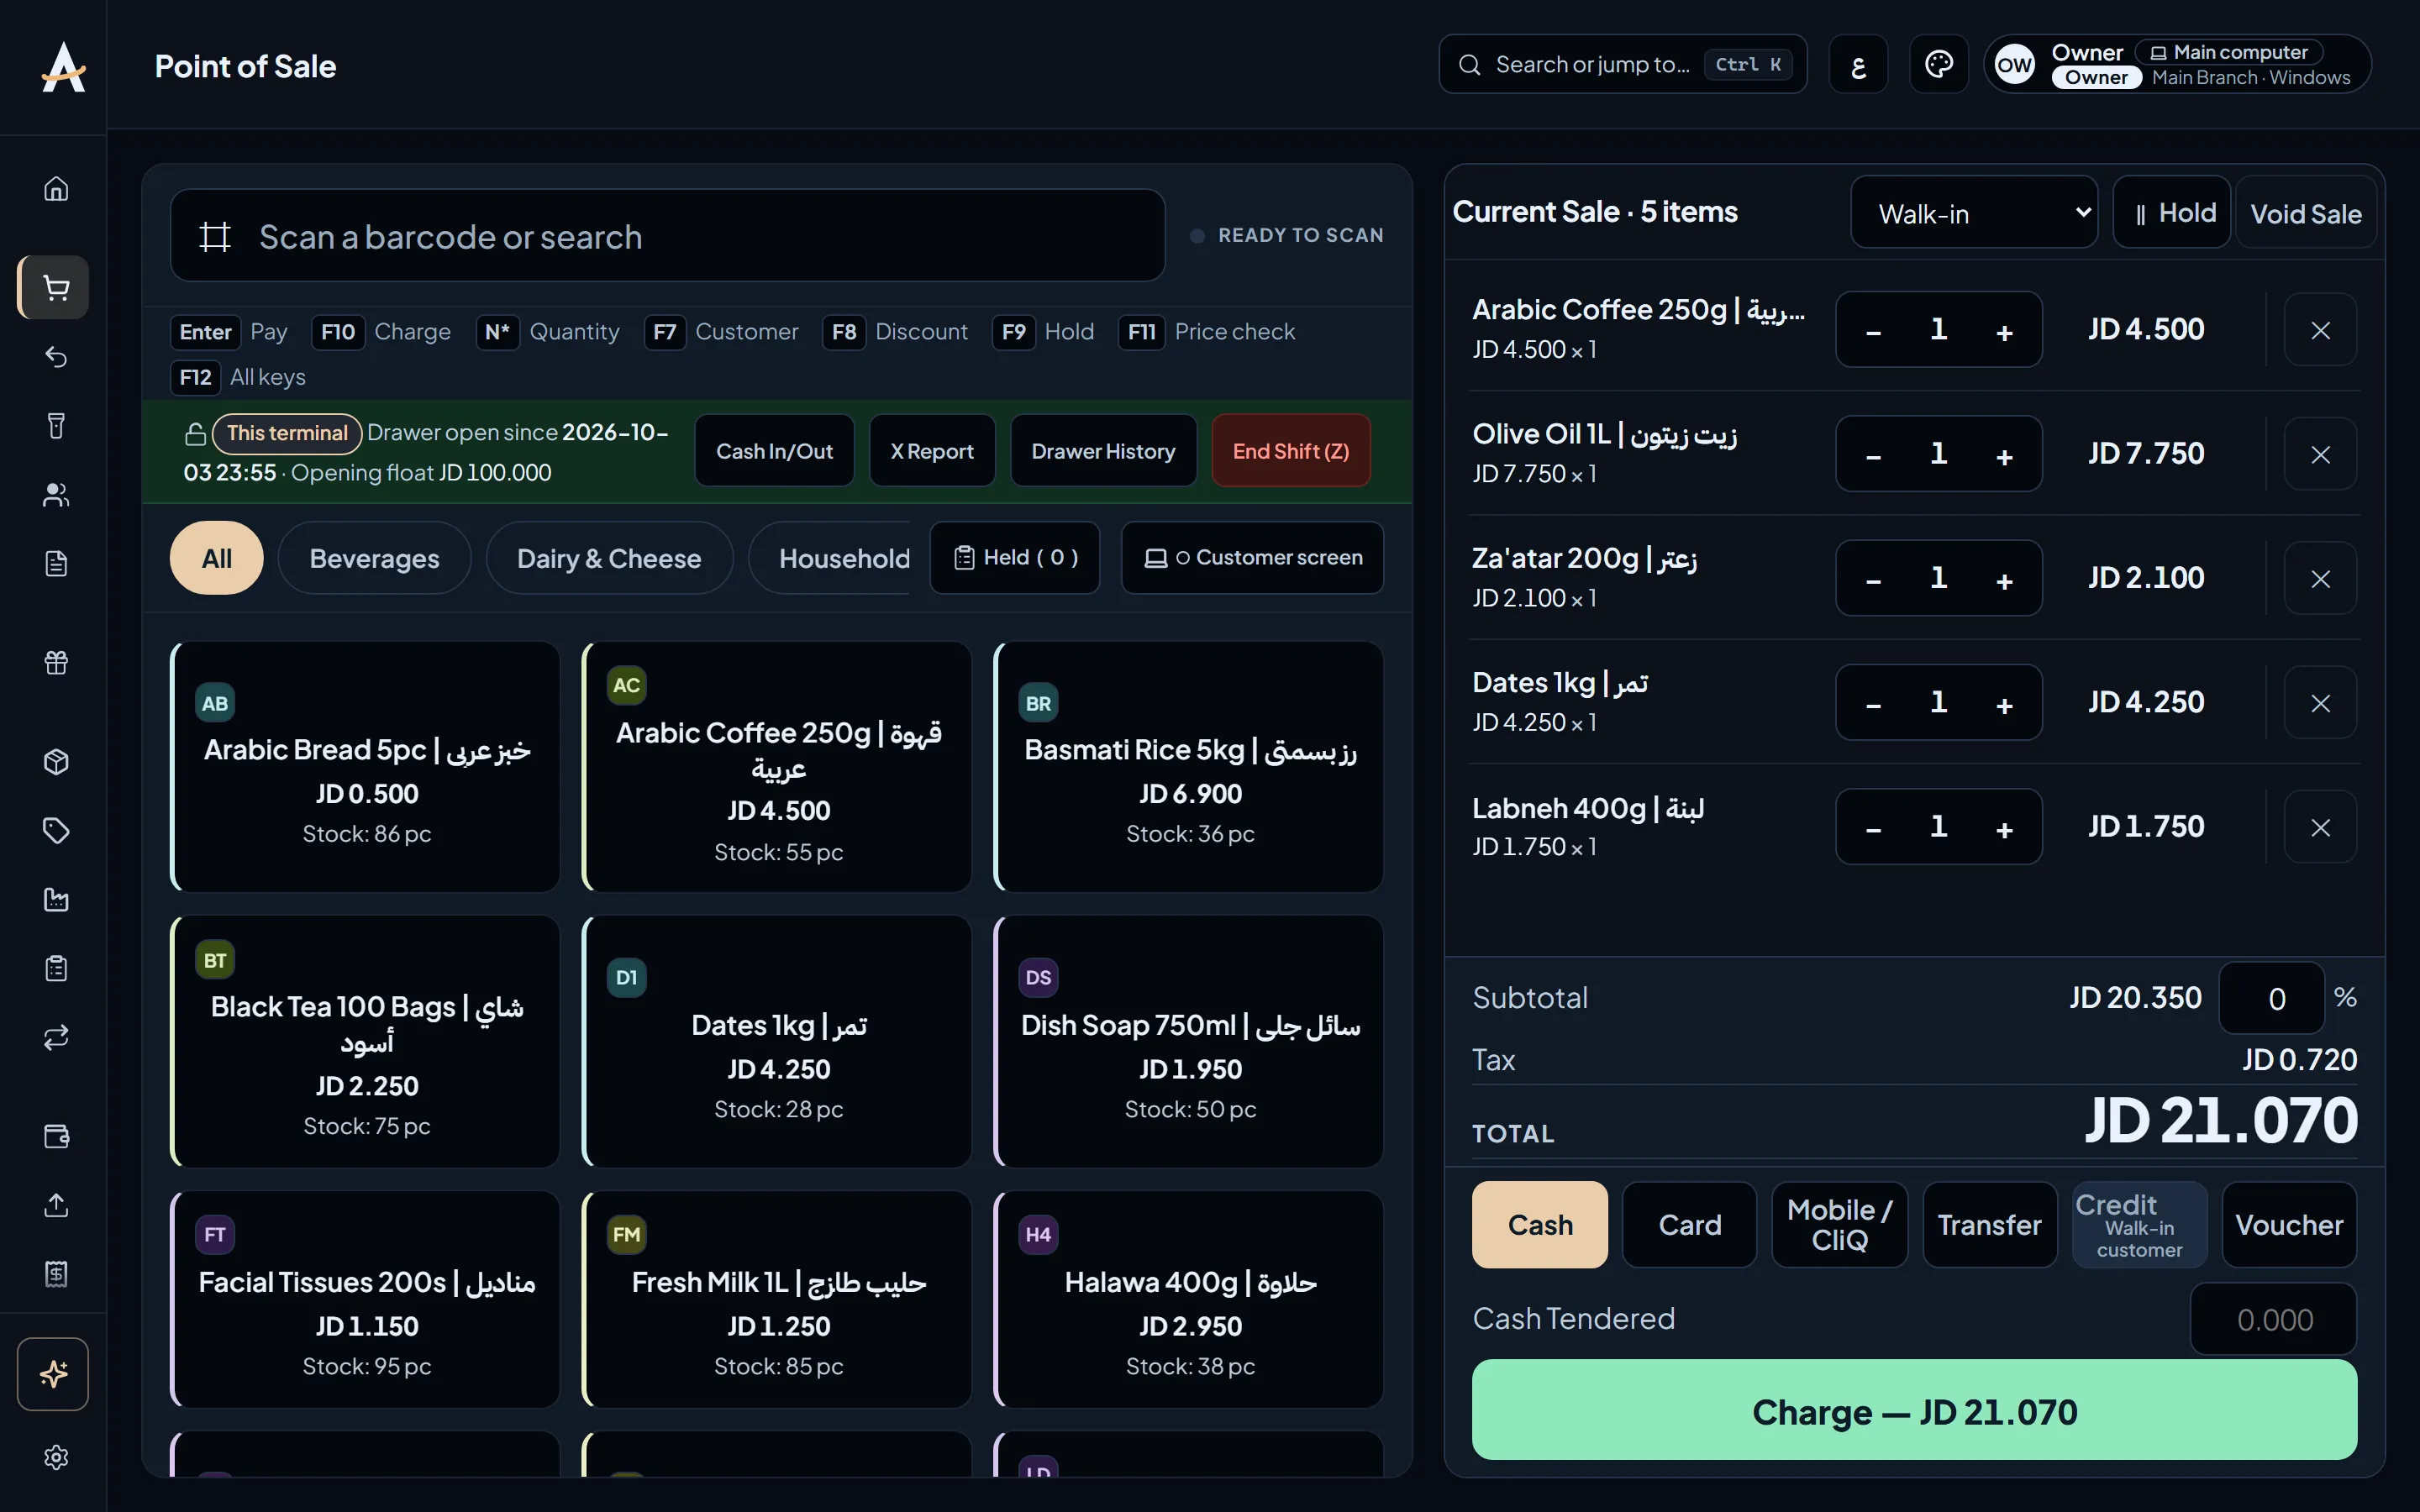The width and height of the screenshot is (2420, 1512).
Task: Open the wallet sidebar icon
Action: pyautogui.click(x=56, y=1136)
